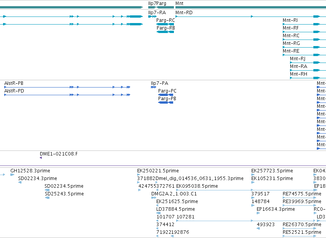Select the EP16634.3prime EST label
This screenshot has height=238, width=326.
click(276, 209)
